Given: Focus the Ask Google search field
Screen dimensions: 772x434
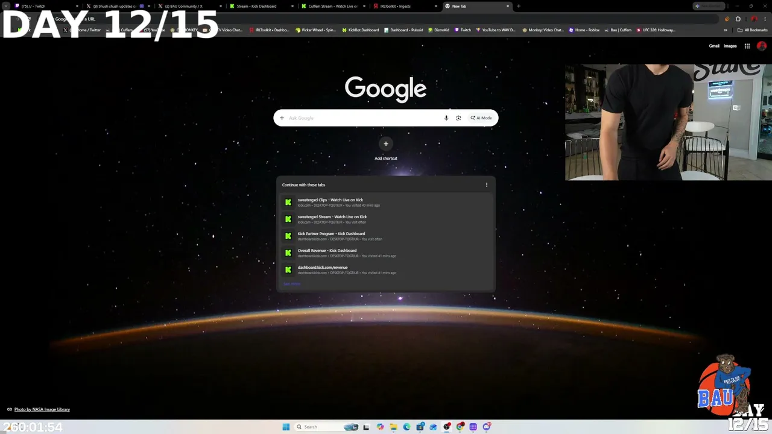Looking at the screenshot, I should [364, 118].
